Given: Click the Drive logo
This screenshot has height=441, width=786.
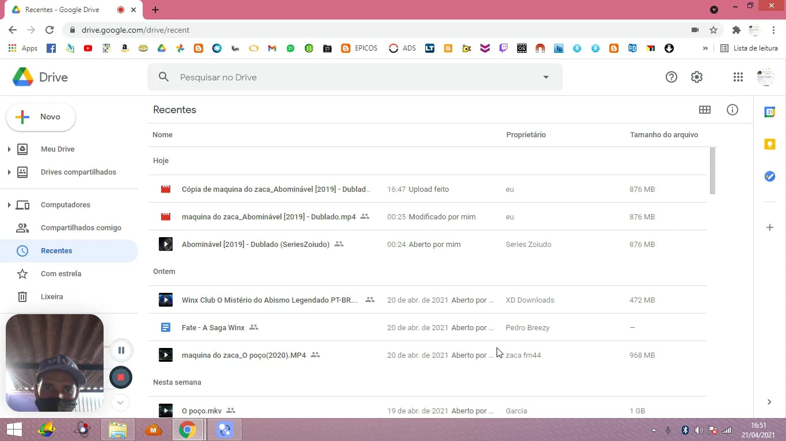Looking at the screenshot, I should [40, 77].
